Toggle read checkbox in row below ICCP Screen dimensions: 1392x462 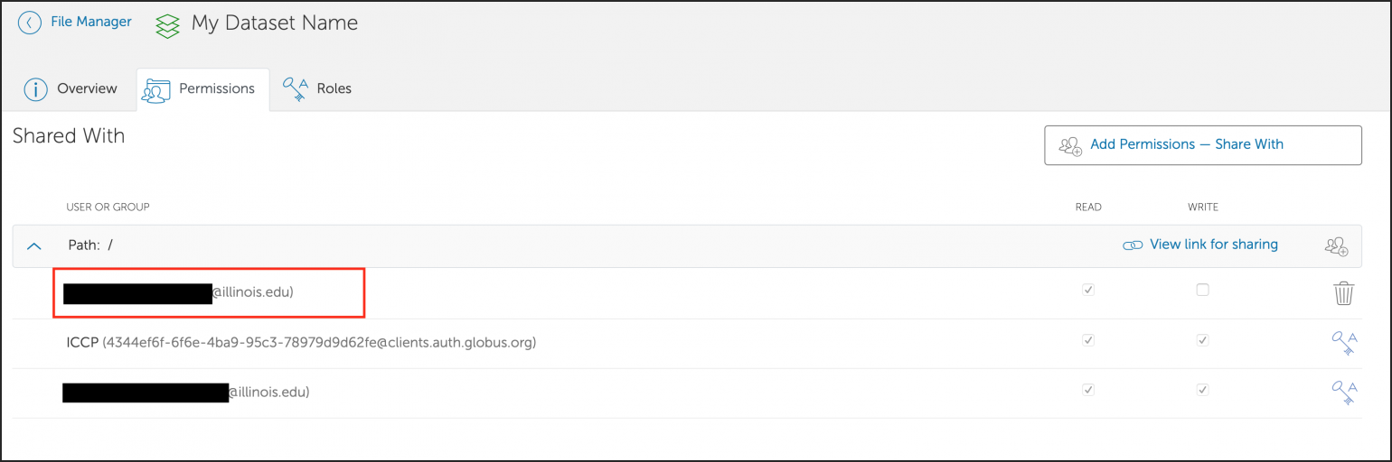(x=1088, y=390)
